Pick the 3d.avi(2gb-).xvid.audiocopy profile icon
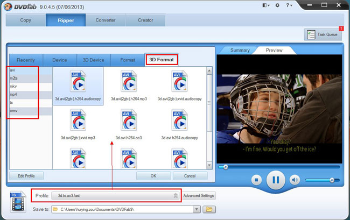 [x=180, y=81]
